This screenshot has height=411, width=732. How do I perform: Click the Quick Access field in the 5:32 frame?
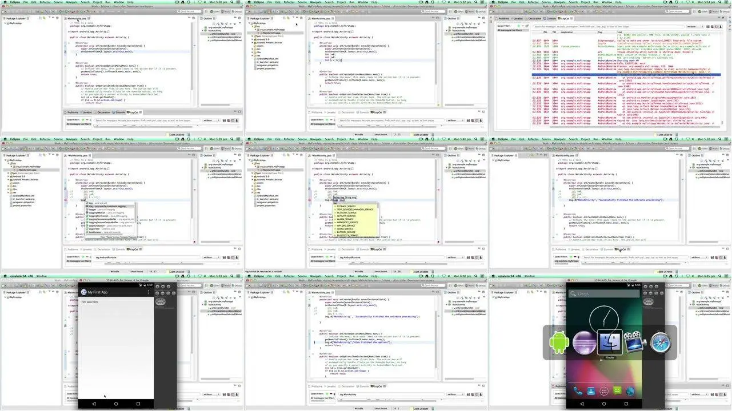coord(433,11)
